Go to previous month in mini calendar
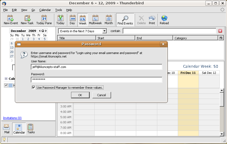This screenshot has width=227, height=144. tap(40, 31)
